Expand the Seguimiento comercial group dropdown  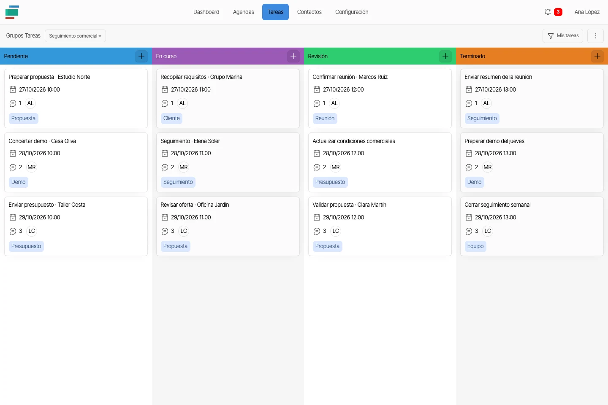pos(75,36)
